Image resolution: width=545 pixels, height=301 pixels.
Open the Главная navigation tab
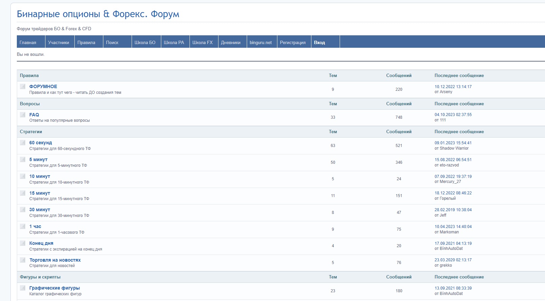click(x=31, y=42)
